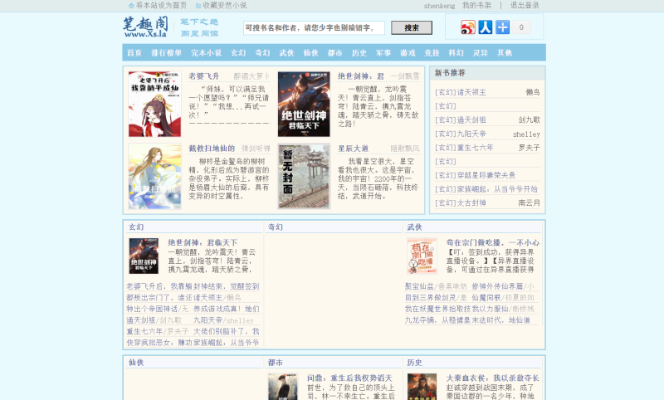Image resolution: width=664 pixels, height=400 pixels.
Task: Open 通天剑祖 in 新书推荐 list
Action: coord(471,120)
